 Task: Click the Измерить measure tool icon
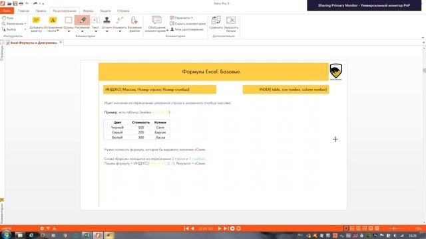(120, 20)
